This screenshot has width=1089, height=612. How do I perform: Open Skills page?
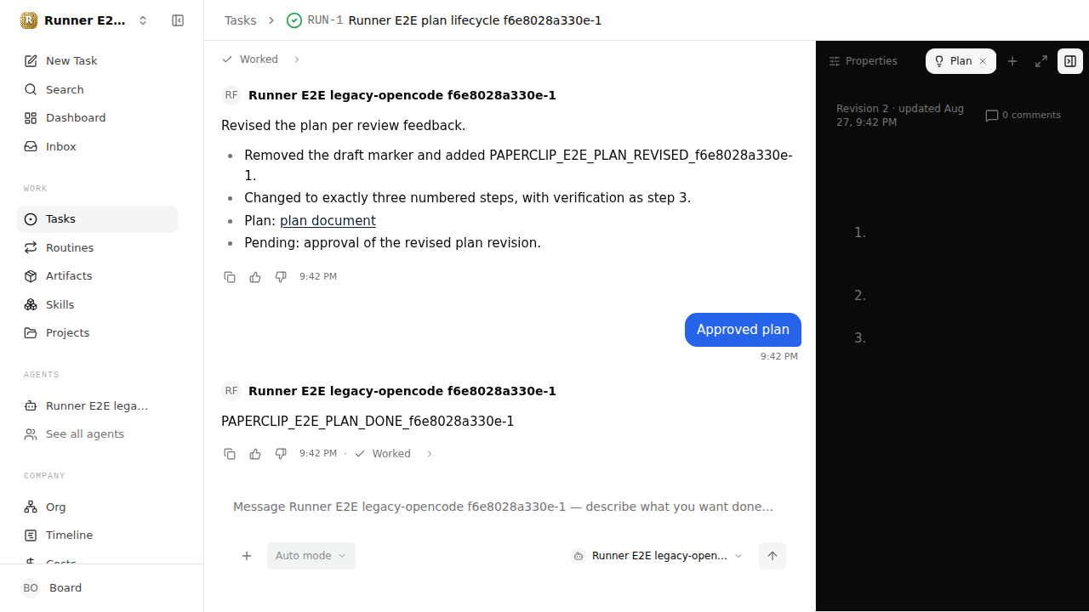coord(97,304)
